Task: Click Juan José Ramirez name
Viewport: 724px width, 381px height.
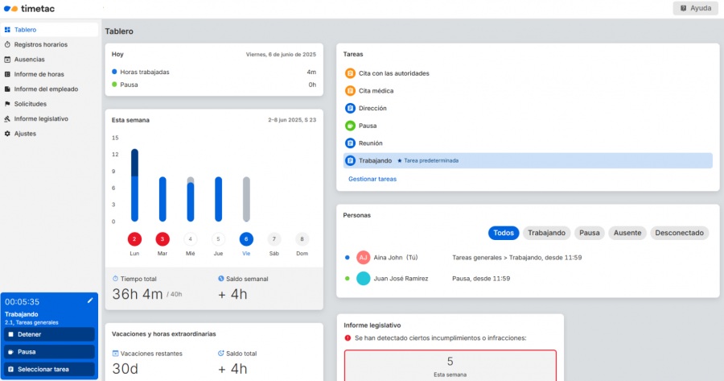Action: pyautogui.click(x=401, y=279)
